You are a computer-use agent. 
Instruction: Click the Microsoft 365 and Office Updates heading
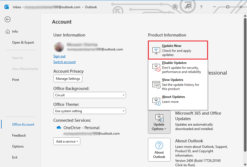[198, 116]
